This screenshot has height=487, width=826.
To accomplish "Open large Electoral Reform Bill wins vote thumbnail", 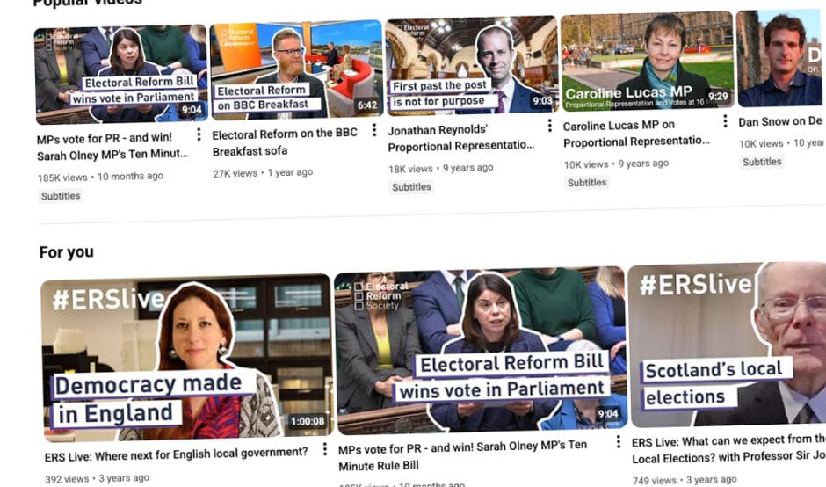I will 481,351.
